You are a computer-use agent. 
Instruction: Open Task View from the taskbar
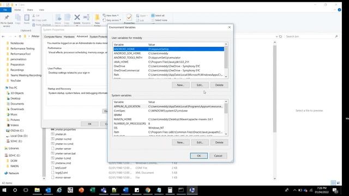(26, 190)
